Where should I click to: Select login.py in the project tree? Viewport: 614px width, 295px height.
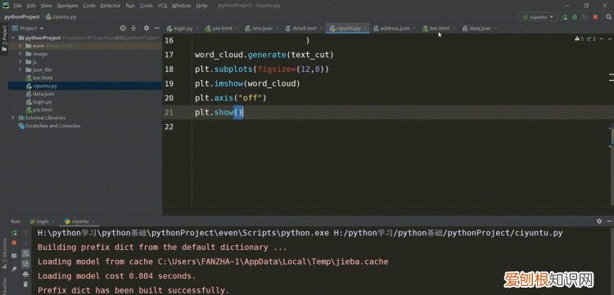click(x=43, y=101)
